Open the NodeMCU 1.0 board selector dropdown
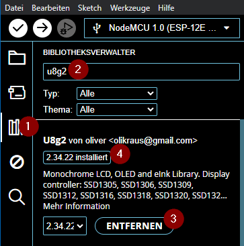The width and height of the screenshot is (244, 246). 162,28
